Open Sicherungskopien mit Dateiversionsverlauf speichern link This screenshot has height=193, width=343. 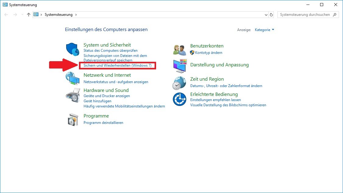(115, 58)
